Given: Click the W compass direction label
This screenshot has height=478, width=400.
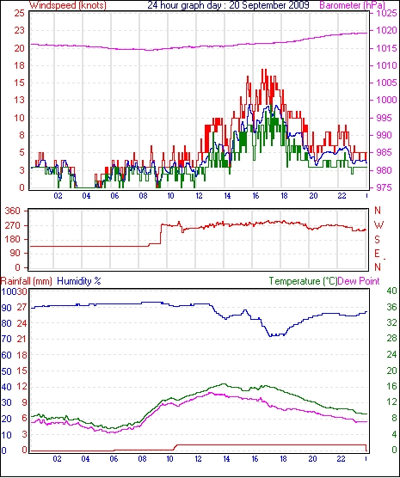Looking at the screenshot, I should tap(378, 225).
